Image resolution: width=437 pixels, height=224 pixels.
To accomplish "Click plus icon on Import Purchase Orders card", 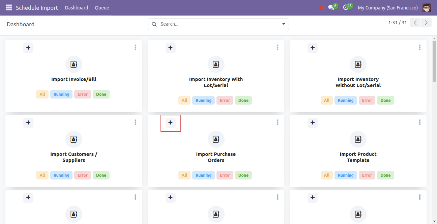I will tap(171, 123).
